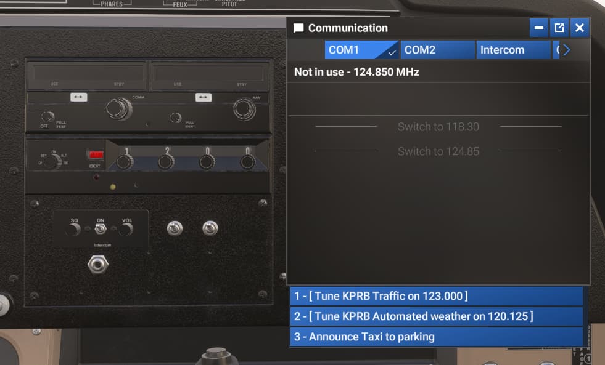
Task: Click the COMM OFF/PULL TEST knob
Action: pos(47,117)
